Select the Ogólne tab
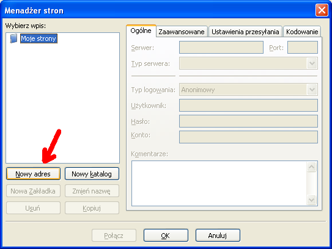 point(141,31)
